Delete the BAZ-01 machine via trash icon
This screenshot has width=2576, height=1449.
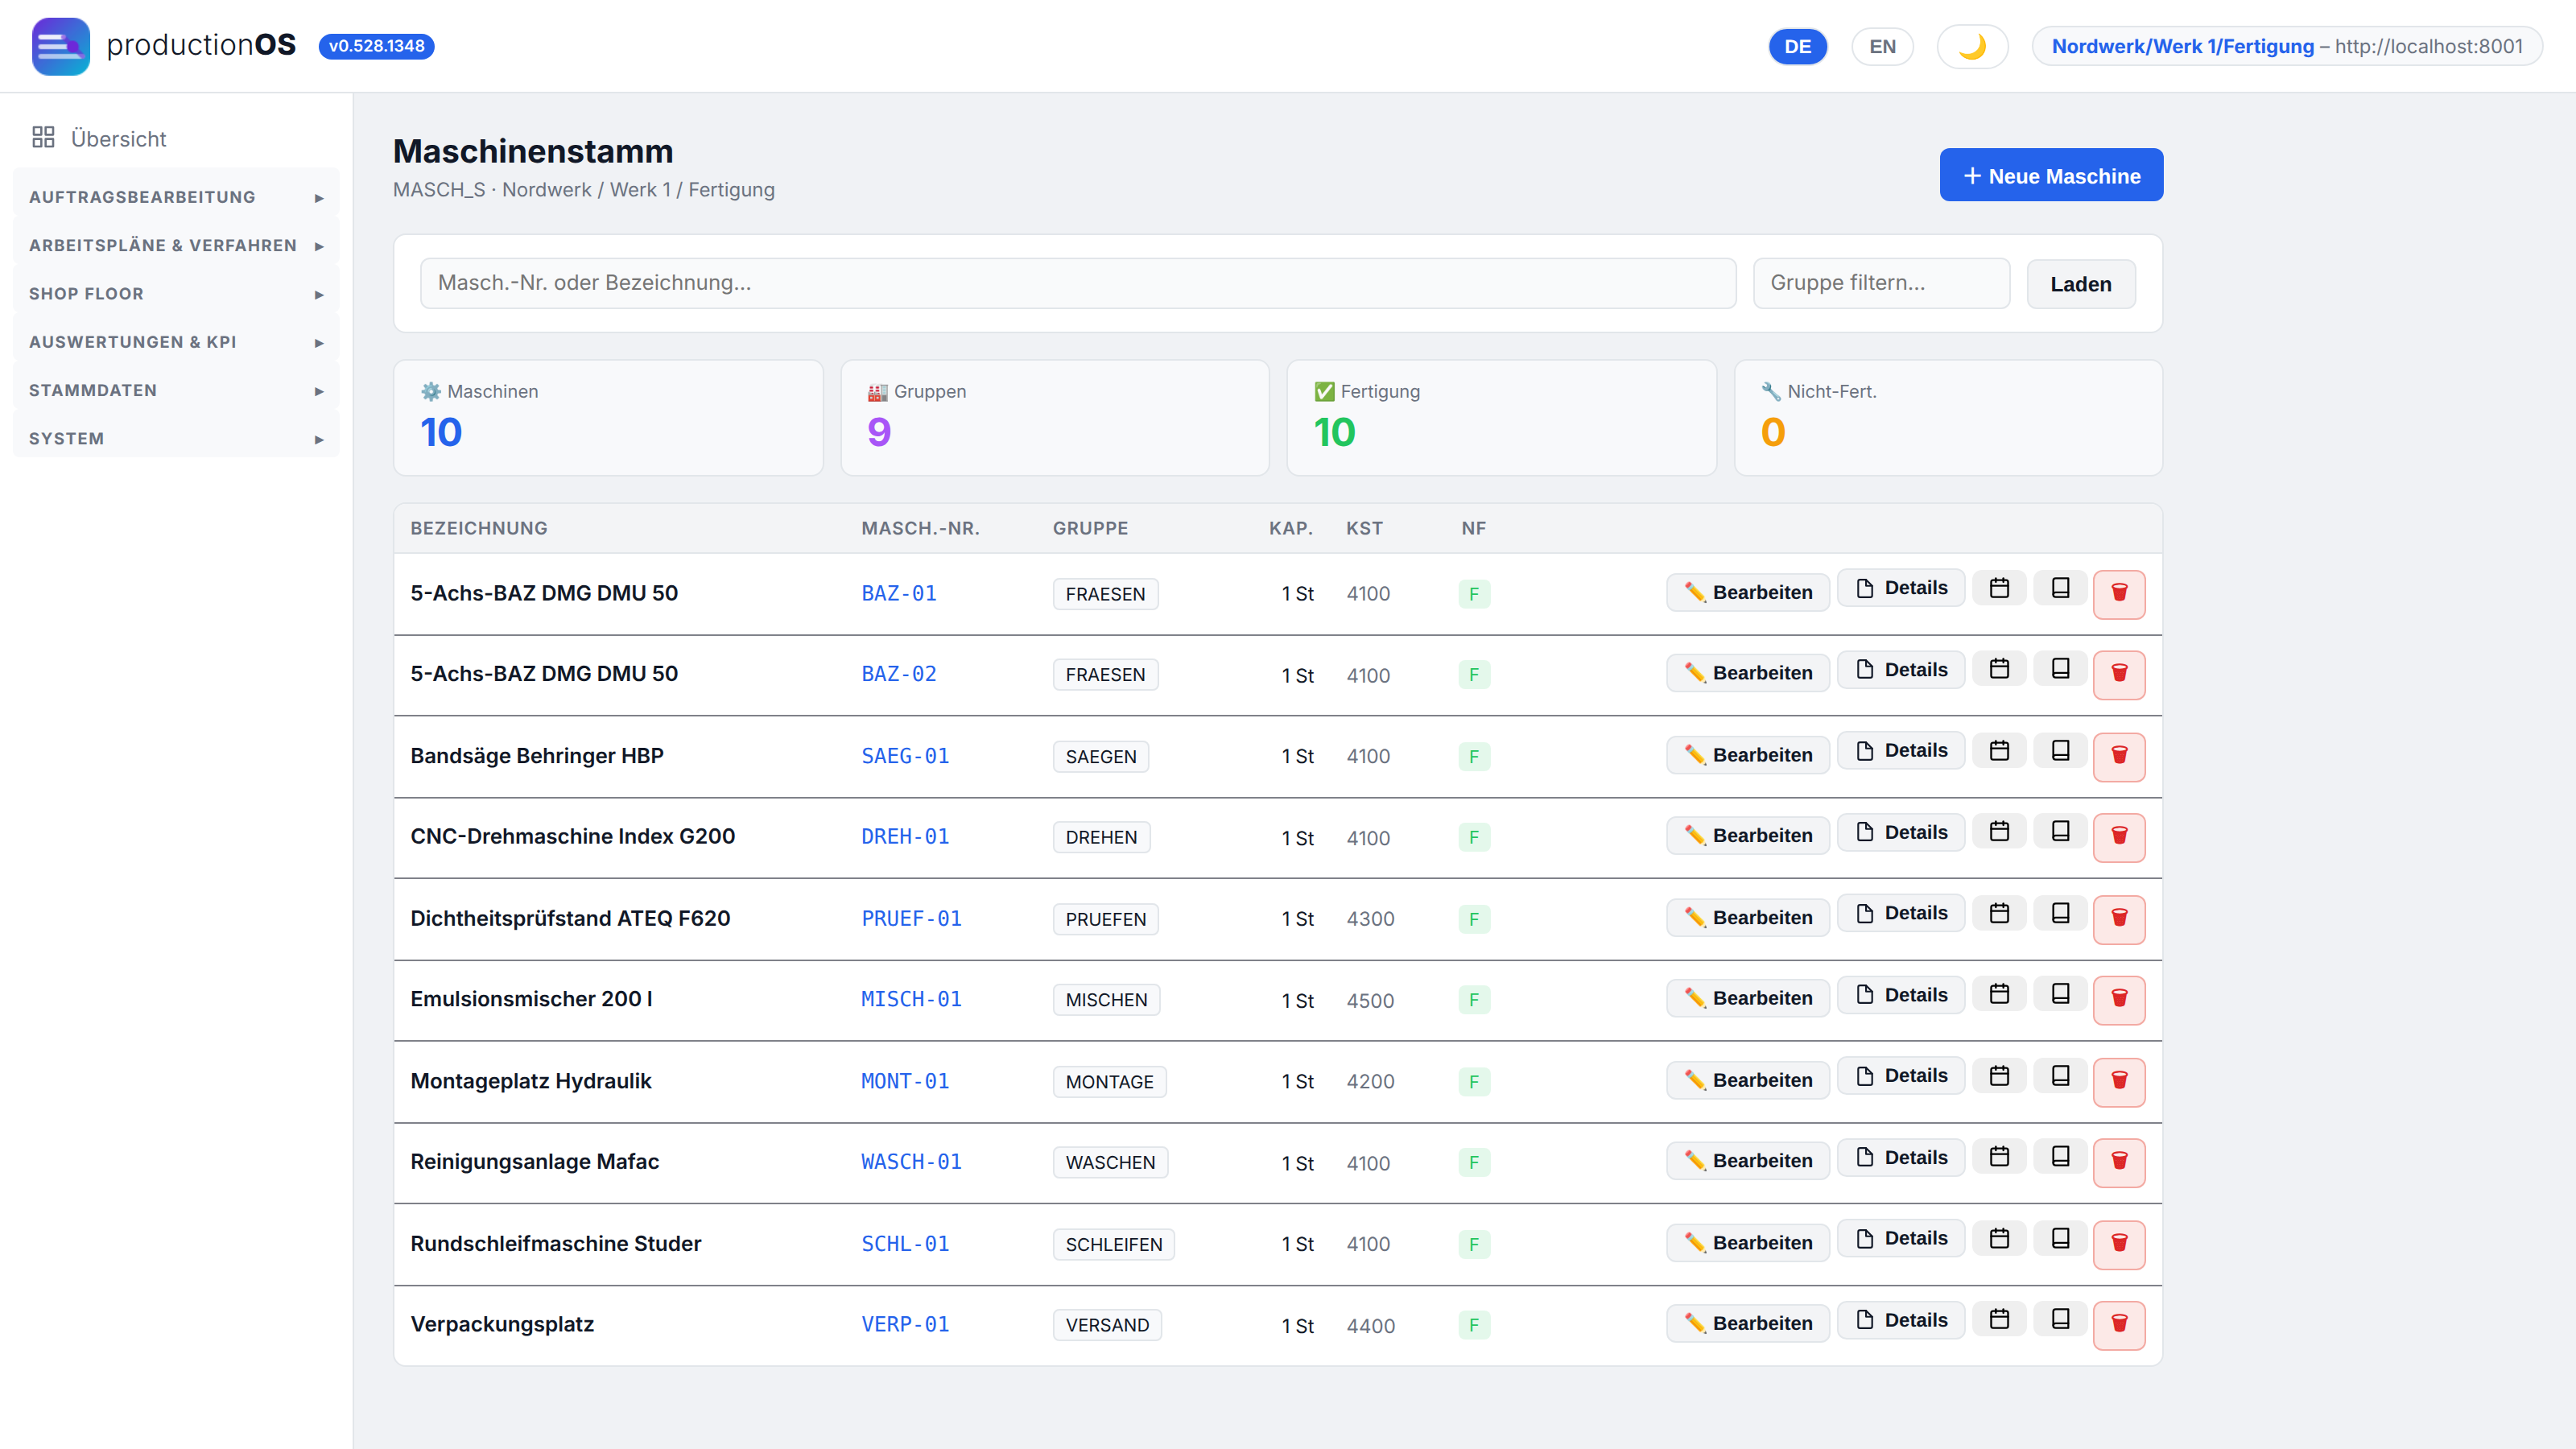2119,593
